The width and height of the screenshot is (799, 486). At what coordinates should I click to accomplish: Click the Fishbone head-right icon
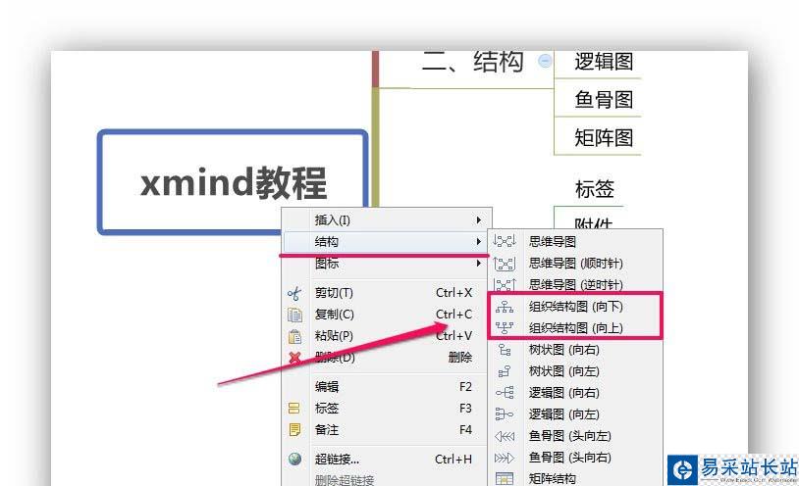(x=505, y=458)
